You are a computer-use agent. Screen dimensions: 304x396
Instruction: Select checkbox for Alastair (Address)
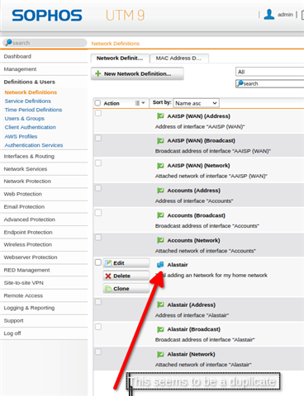coord(98,302)
